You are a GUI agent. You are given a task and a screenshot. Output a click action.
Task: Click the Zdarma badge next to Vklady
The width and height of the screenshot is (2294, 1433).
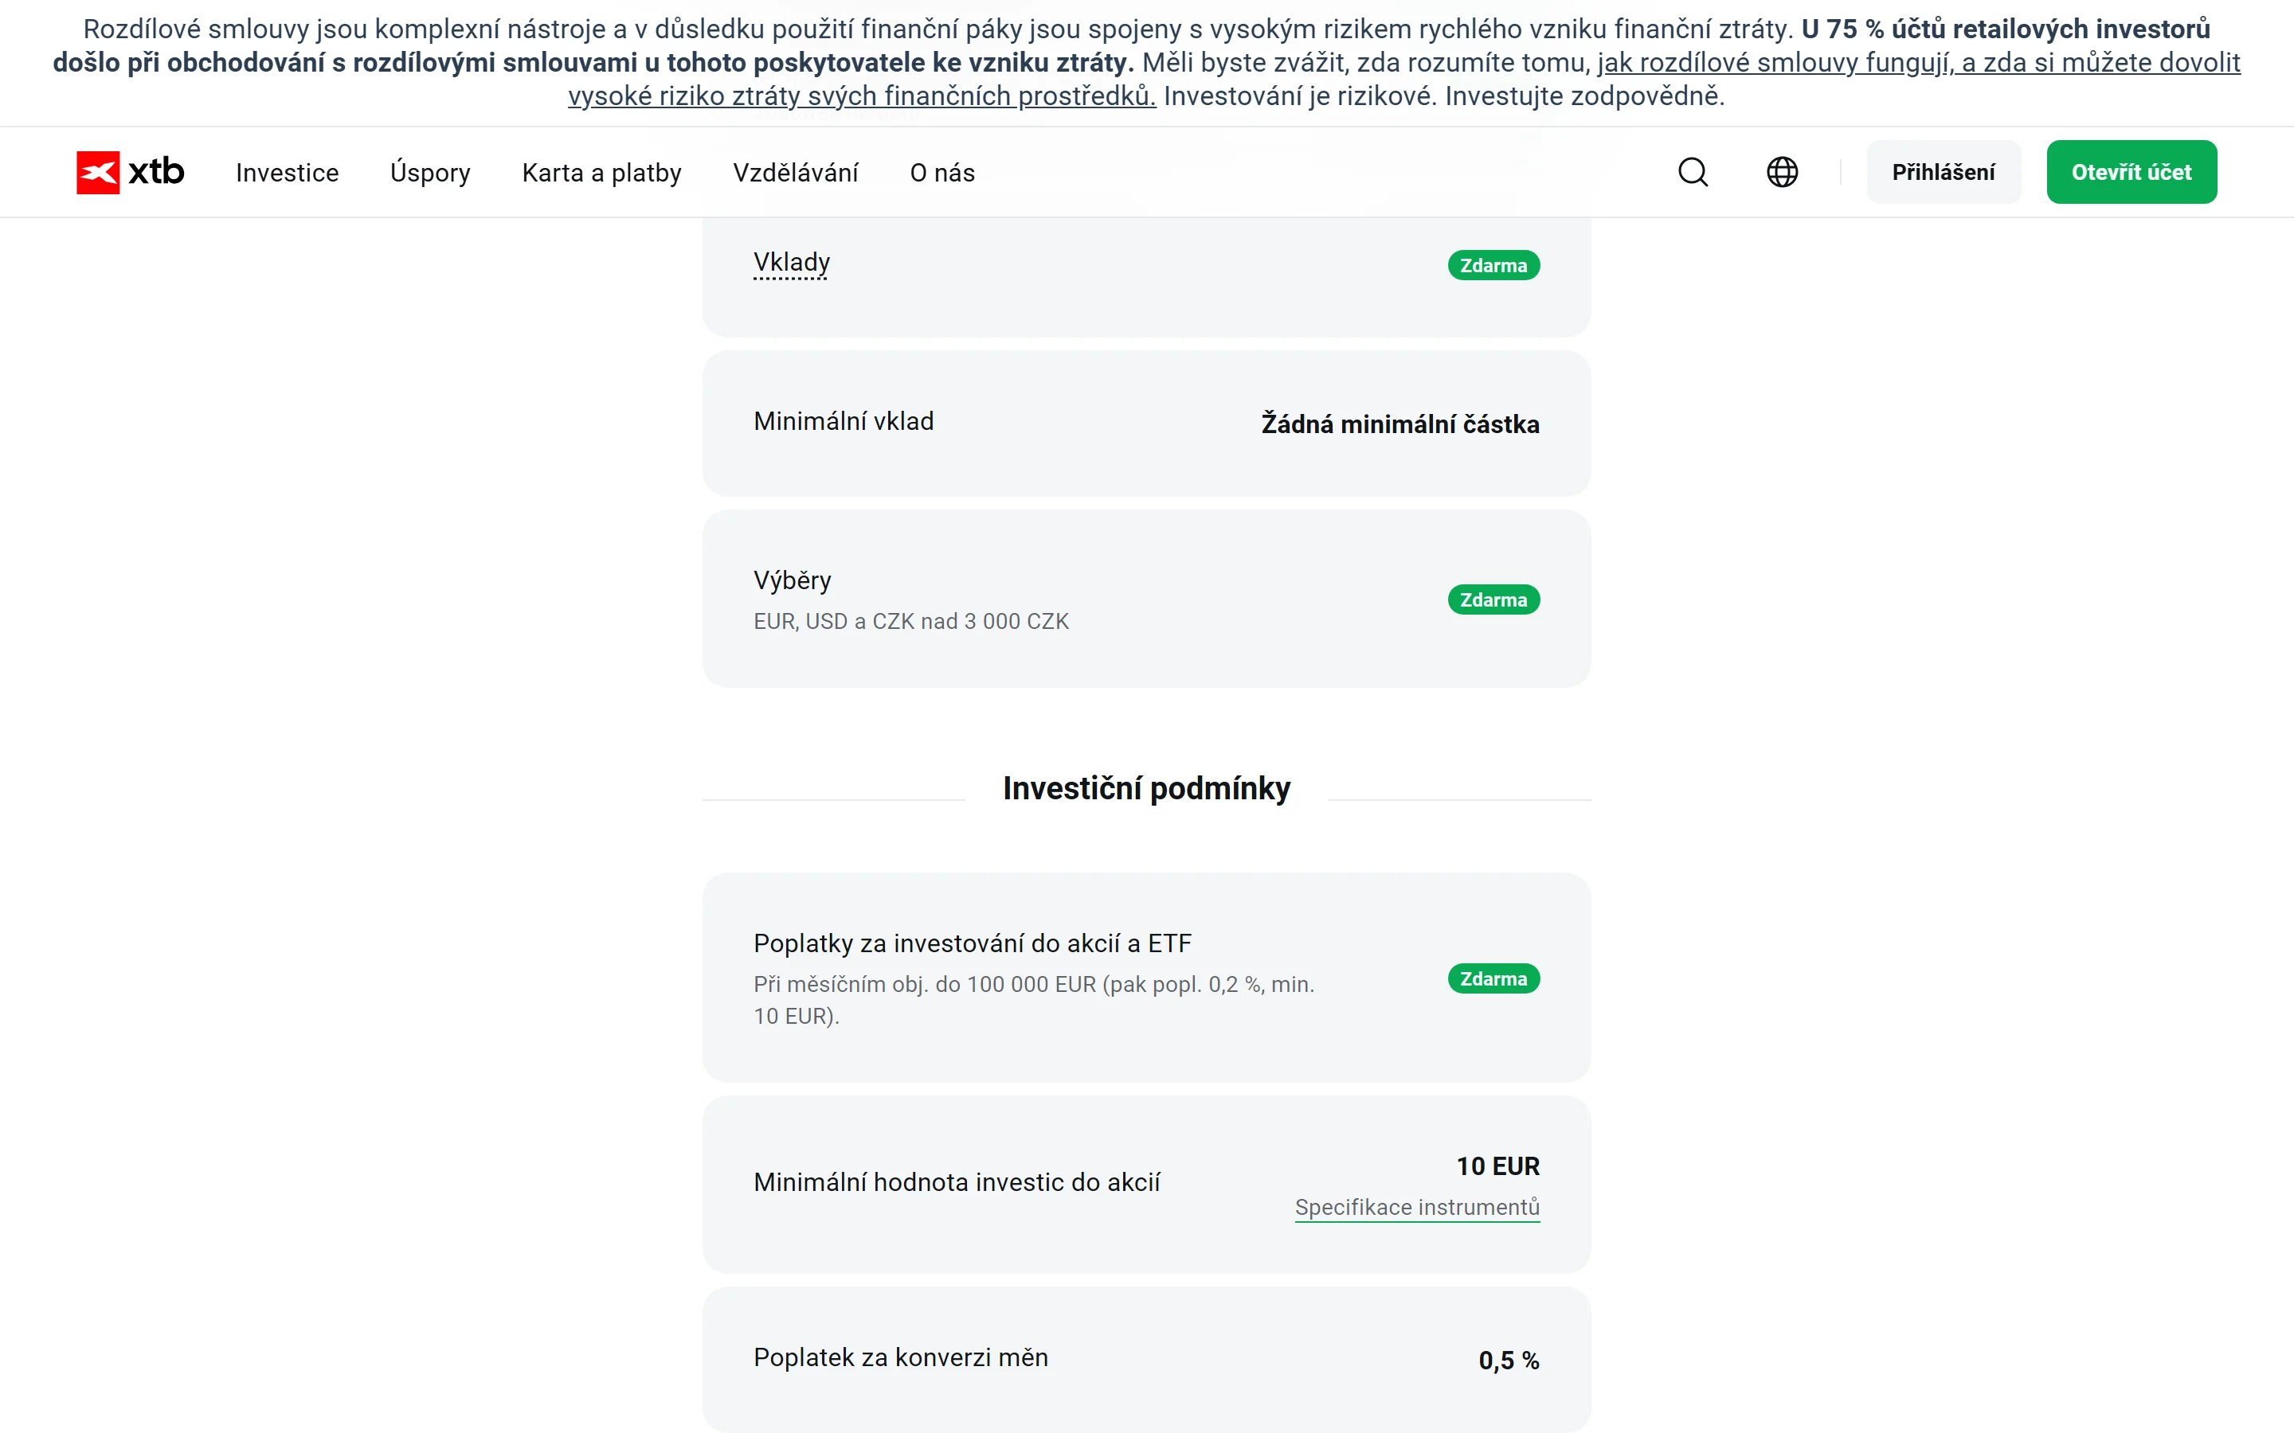[x=1493, y=264]
